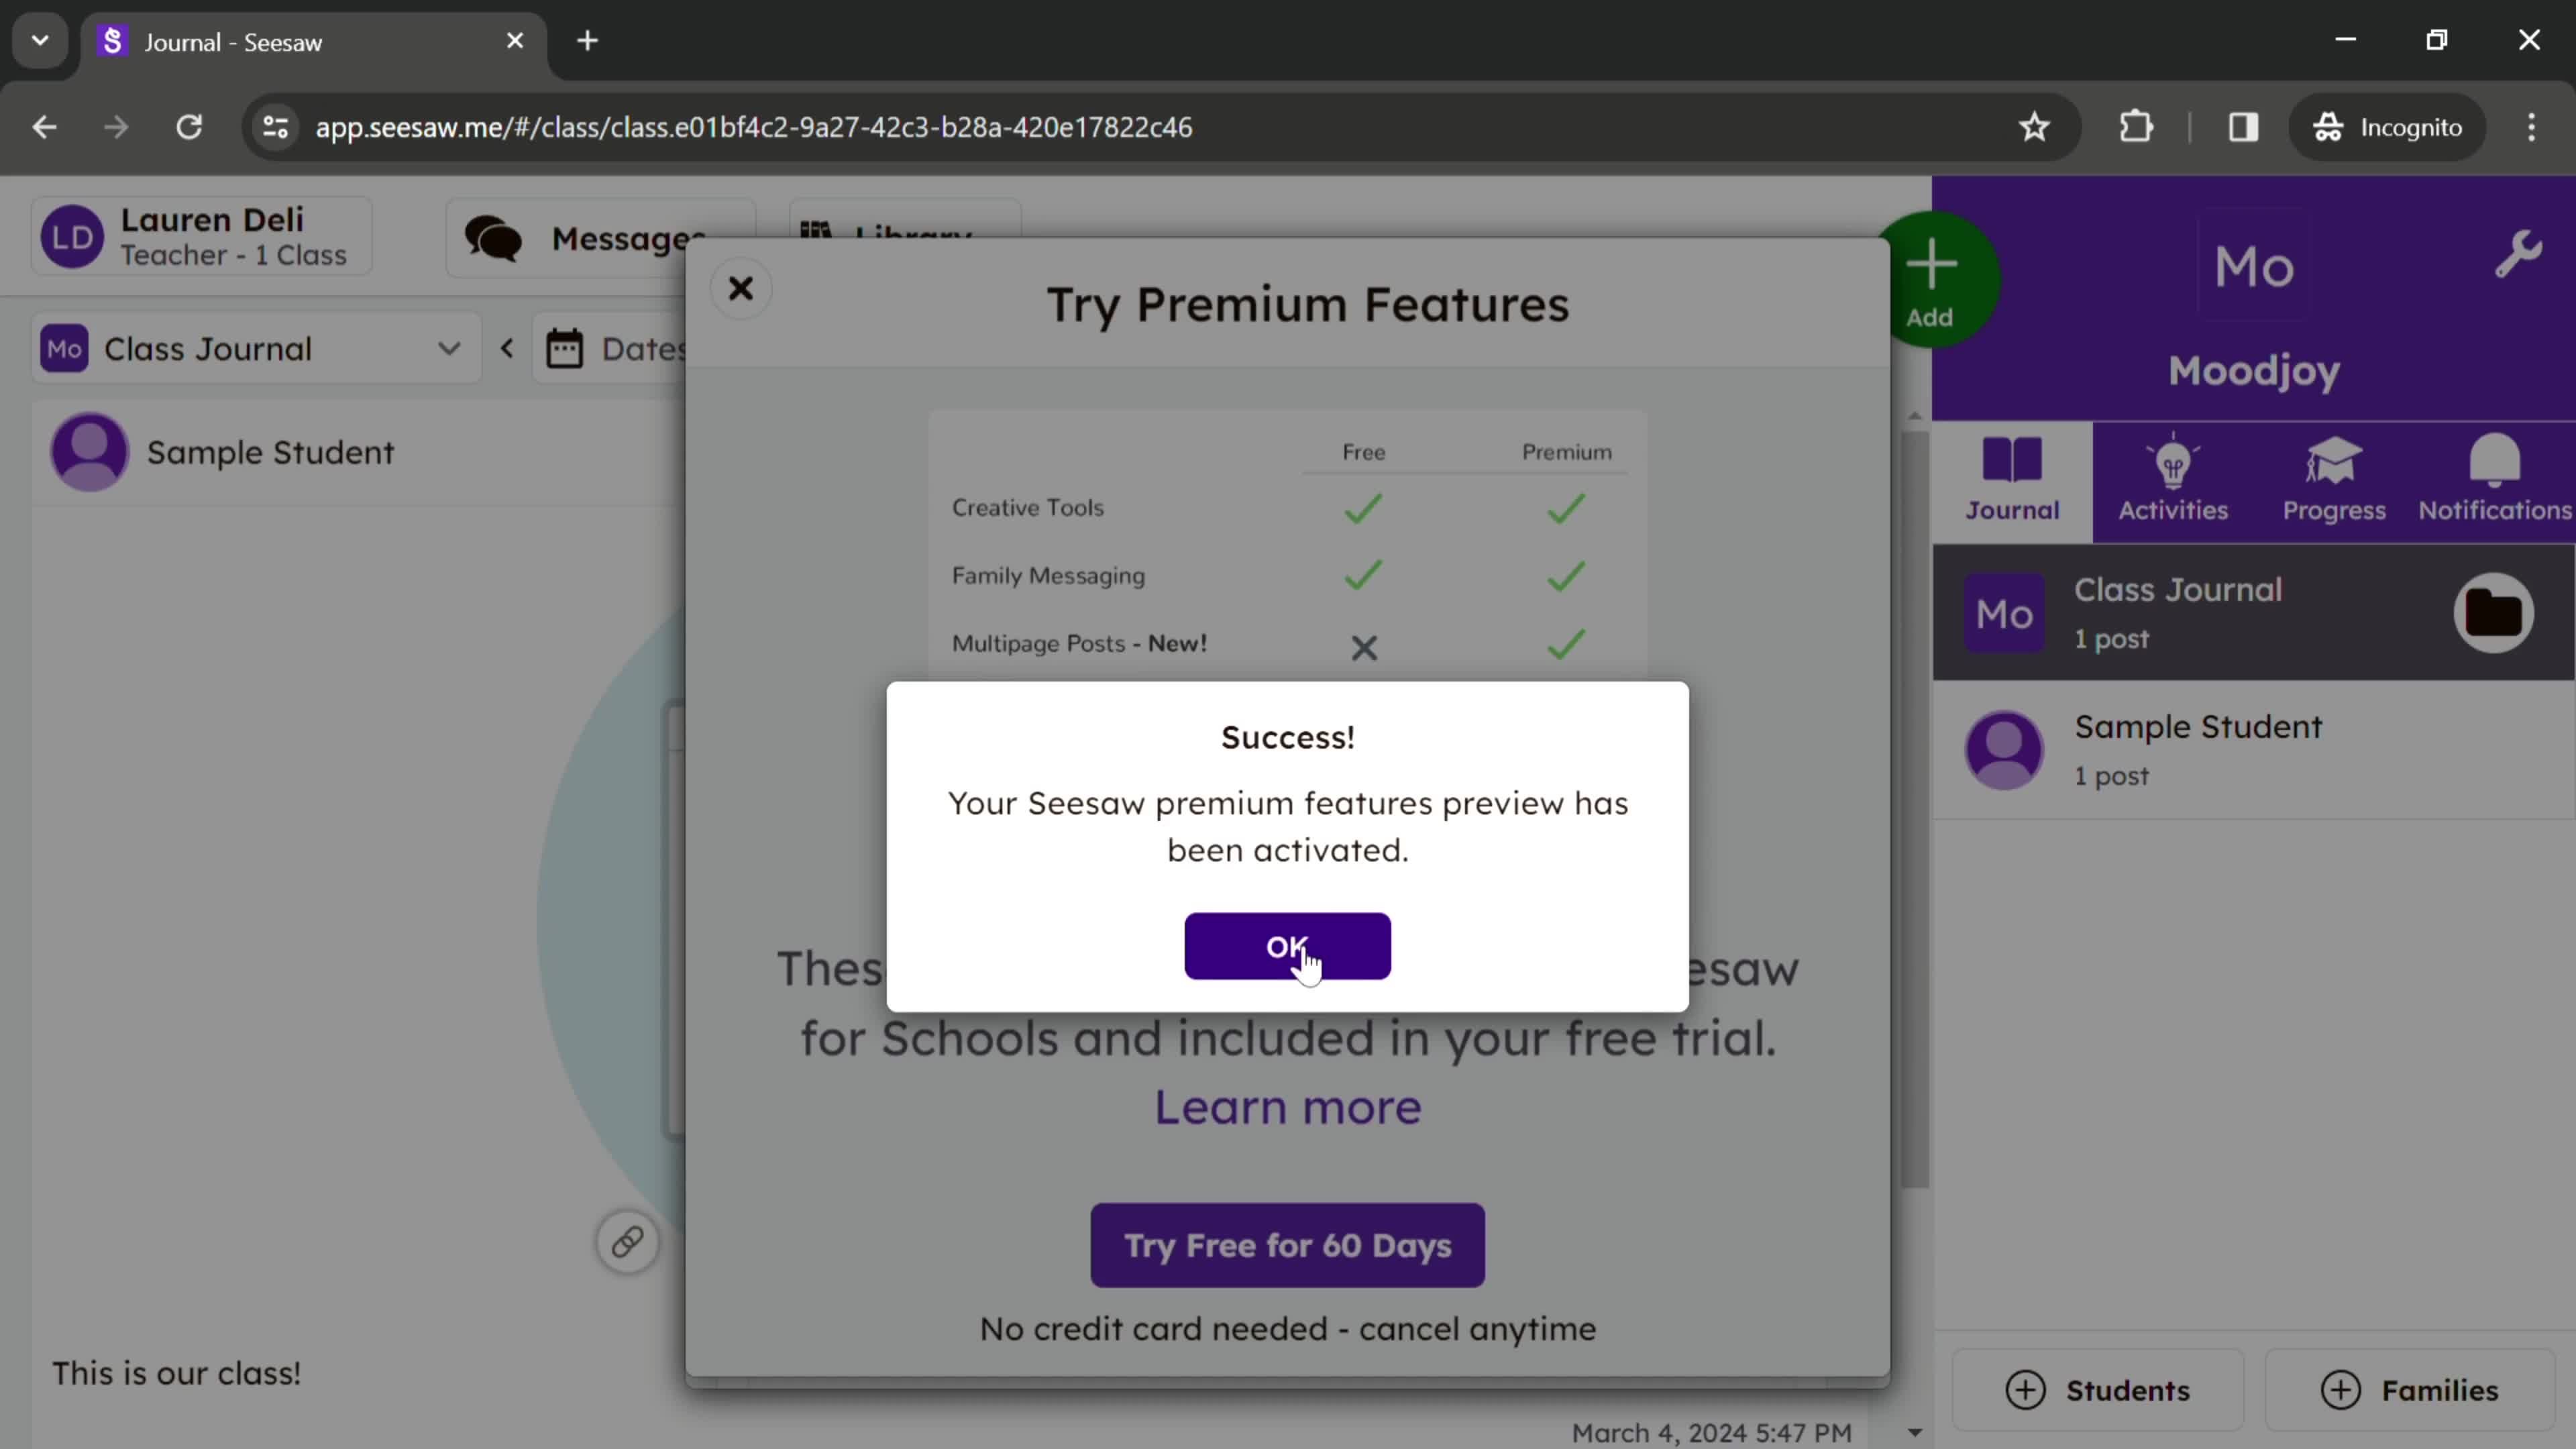Click the Moodjoy class icon tile
Viewport: 2576px width, 1449px height.
2253,266
